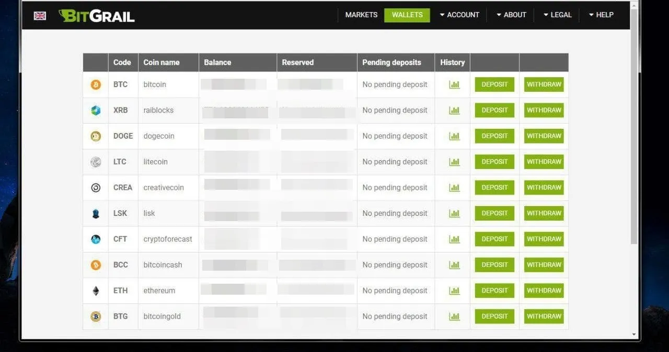Screen dimensions: 669x352
Task: Click DEPOSIT for lisk LSK
Action: (494, 213)
